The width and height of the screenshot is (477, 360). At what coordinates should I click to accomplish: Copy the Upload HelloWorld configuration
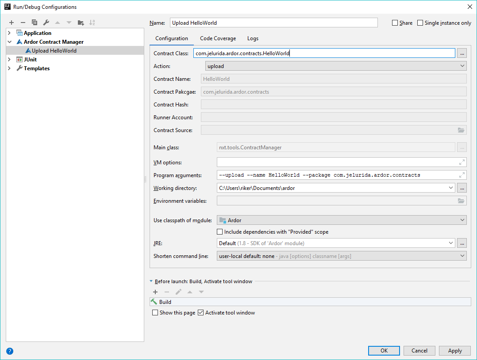point(35,22)
